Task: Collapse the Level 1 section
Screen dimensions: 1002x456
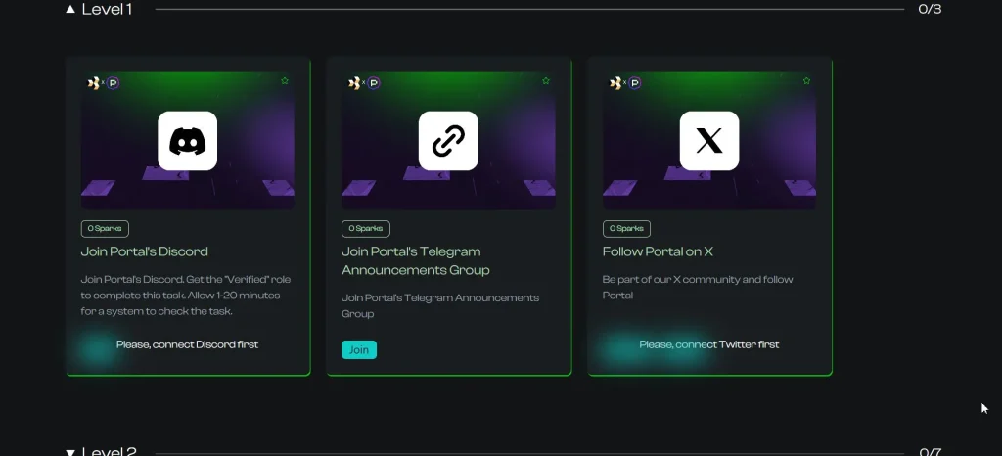Action: pyautogui.click(x=70, y=10)
